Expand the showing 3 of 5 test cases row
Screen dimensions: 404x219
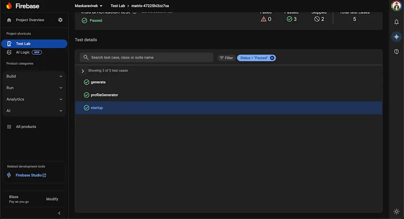pyautogui.click(x=83, y=71)
